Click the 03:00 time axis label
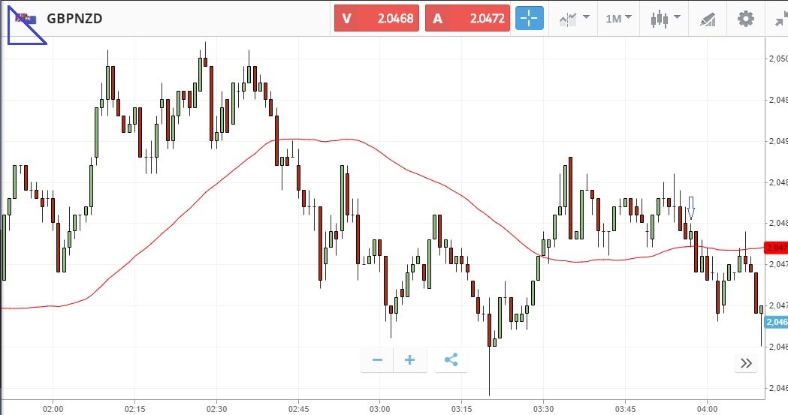Screen dimensions: 788x415 [x=380, y=408]
